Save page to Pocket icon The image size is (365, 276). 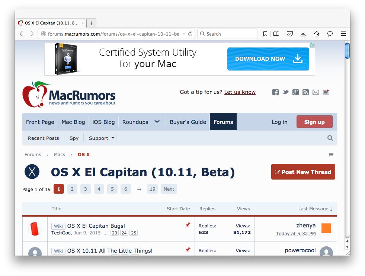pyautogui.click(x=290, y=34)
